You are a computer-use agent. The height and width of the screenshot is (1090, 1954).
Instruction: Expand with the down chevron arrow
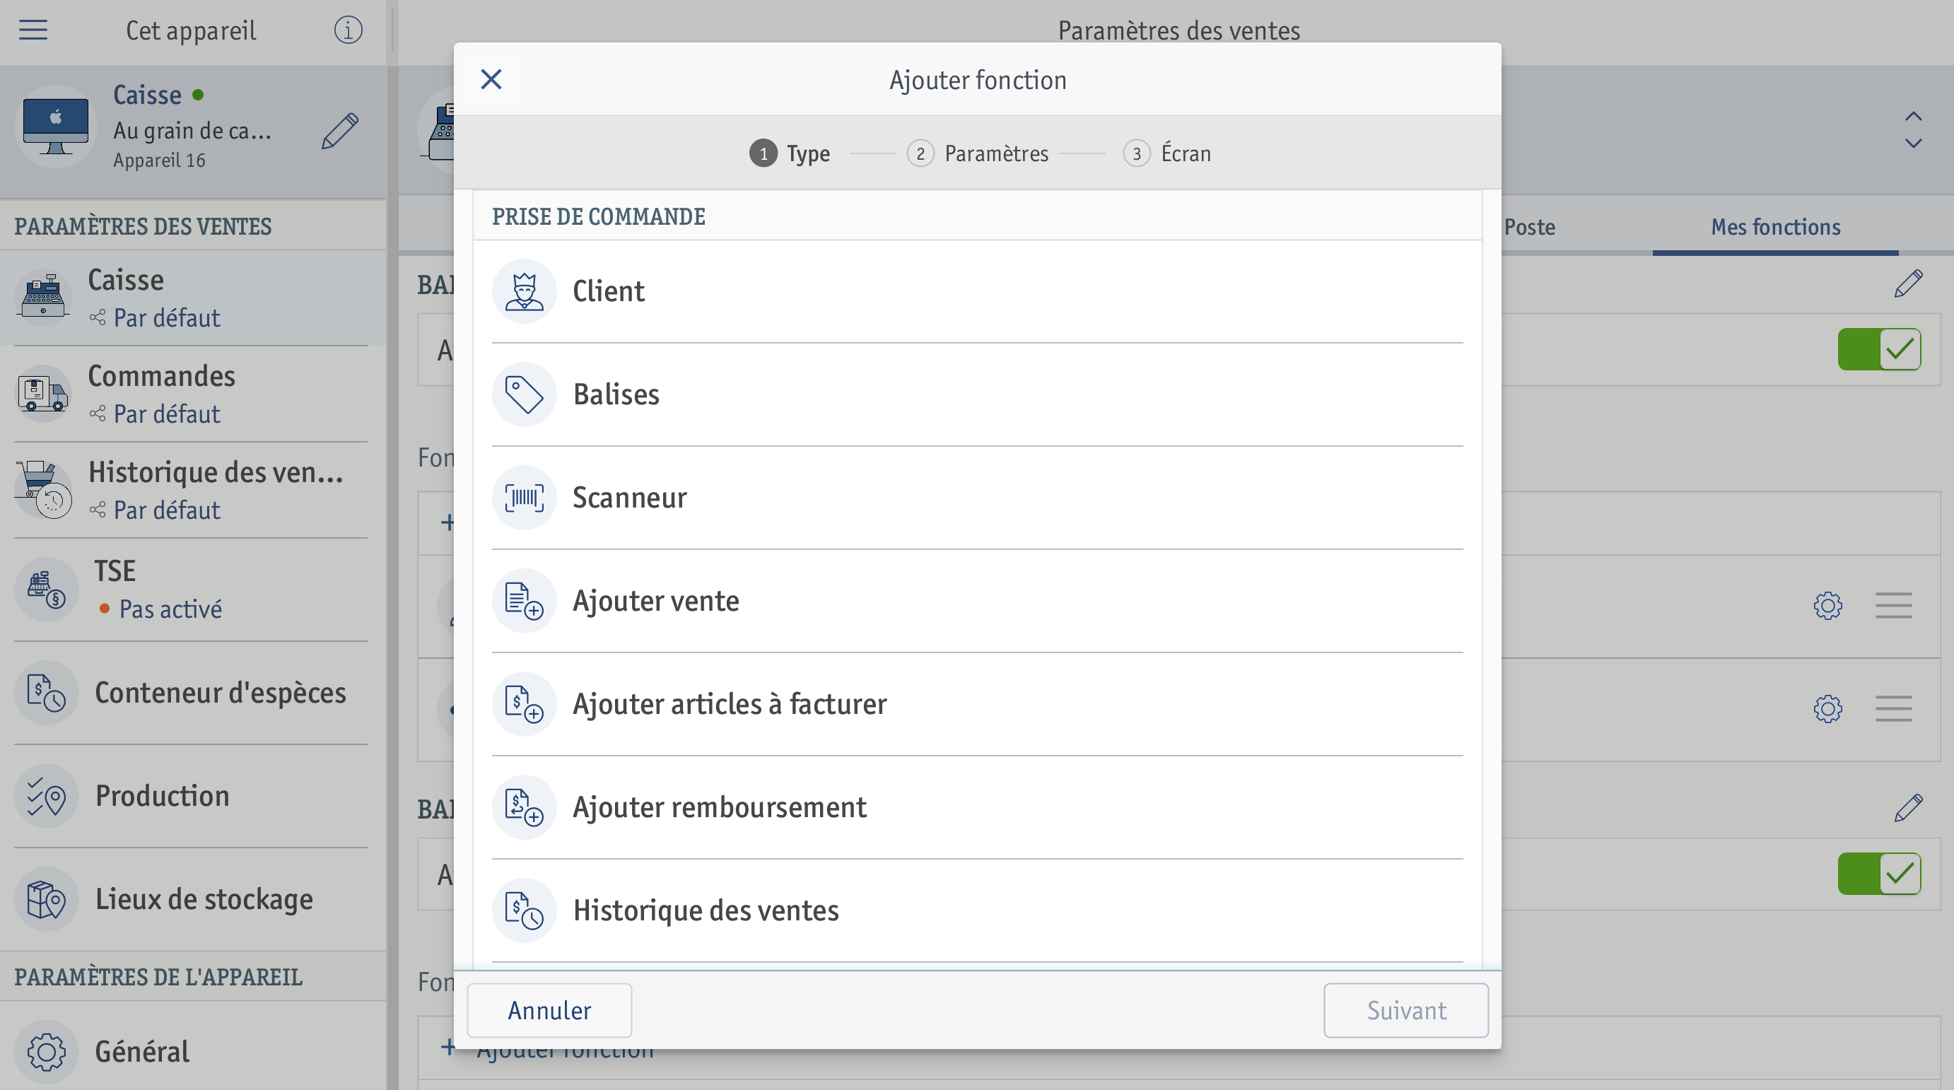pyautogui.click(x=1913, y=143)
